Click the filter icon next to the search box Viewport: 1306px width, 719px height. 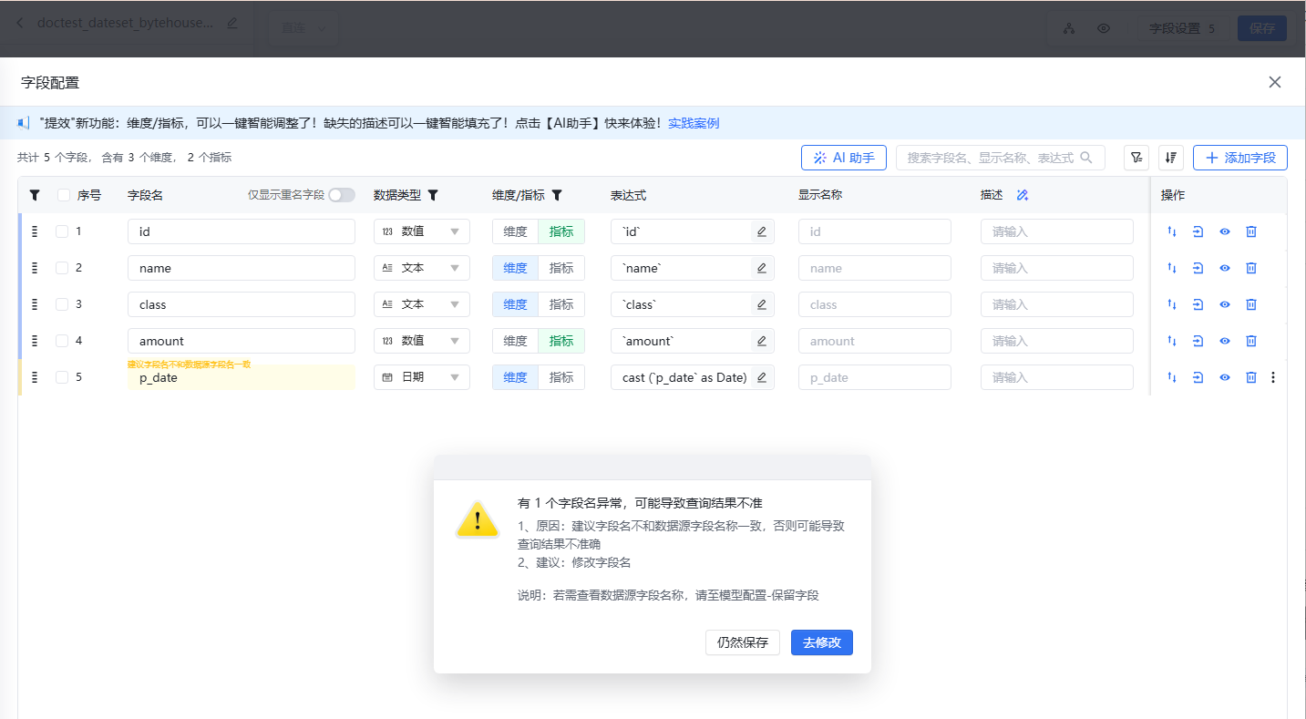[1136, 158]
